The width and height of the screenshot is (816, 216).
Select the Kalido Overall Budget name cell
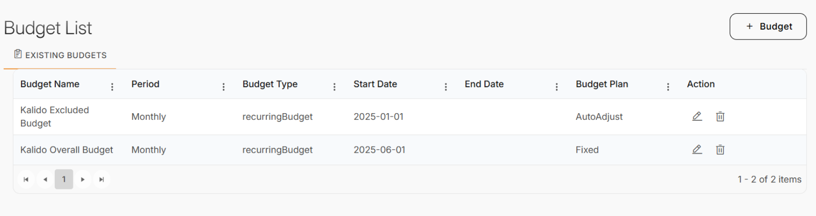67,150
